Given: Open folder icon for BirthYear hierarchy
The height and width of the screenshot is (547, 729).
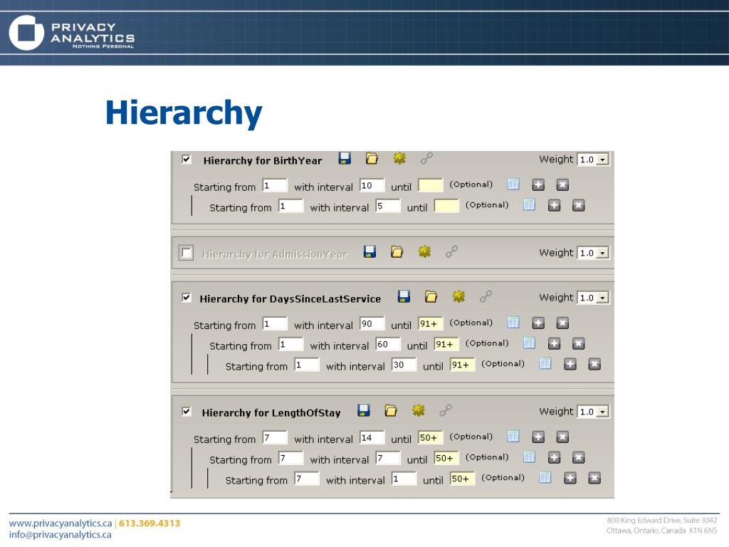Looking at the screenshot, I should tap(372, 159).
